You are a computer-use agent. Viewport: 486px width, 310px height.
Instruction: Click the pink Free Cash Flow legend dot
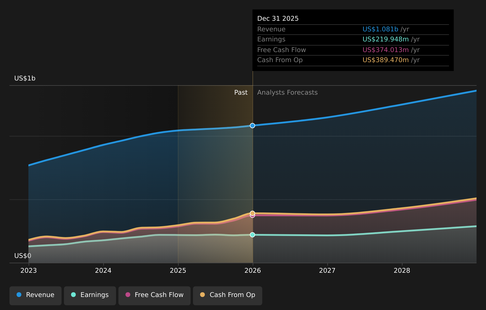(128, 295)
